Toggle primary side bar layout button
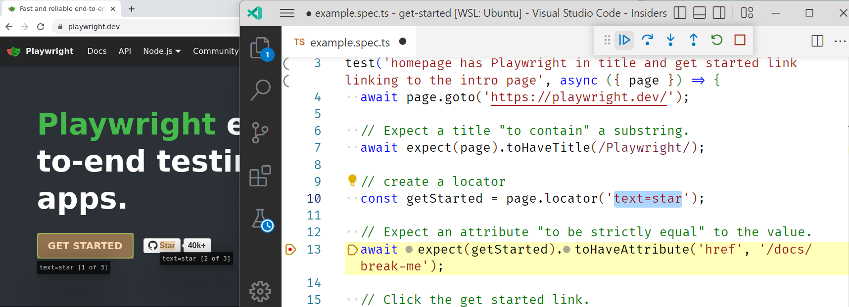 pos(680,13)
